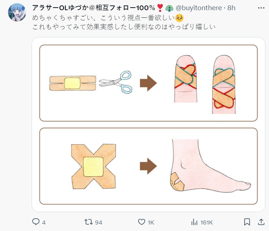Open view analytics bar chart icon
Image resolution: width=269 pixels, height=231 pixels.
(x=194, y=222)
